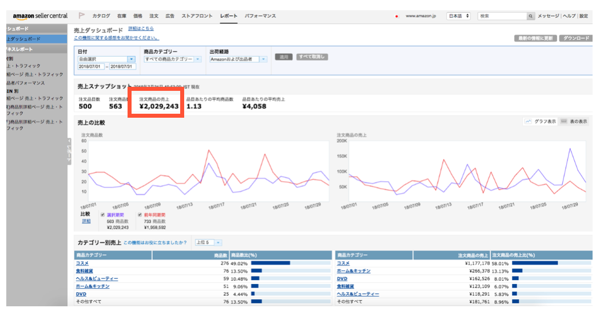Open the カタログ menu

tap(101, 16)
